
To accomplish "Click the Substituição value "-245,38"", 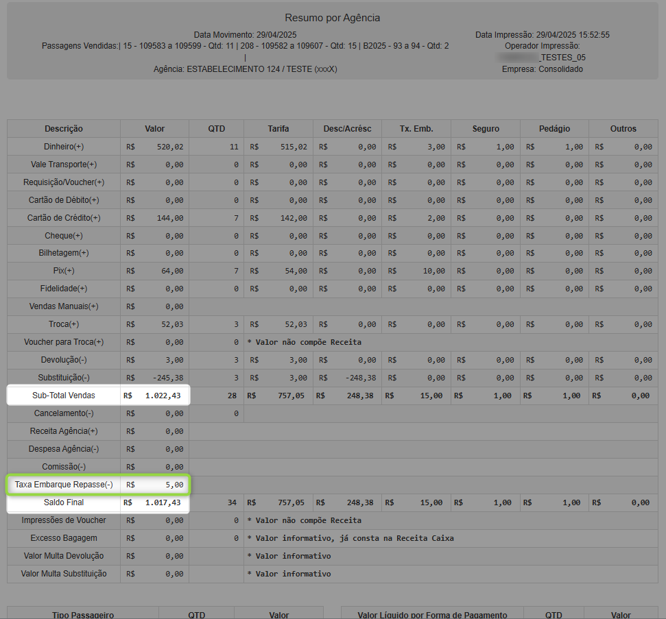I will pos(168,378).
